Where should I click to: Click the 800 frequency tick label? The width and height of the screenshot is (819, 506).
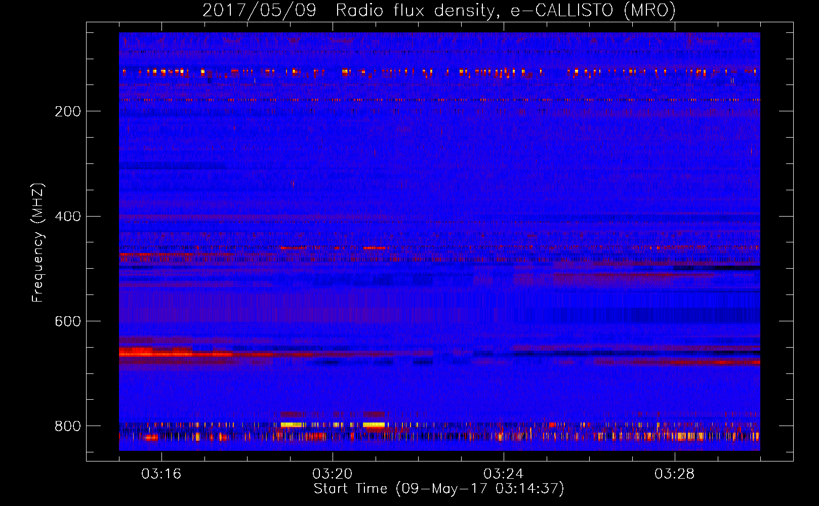68,426
